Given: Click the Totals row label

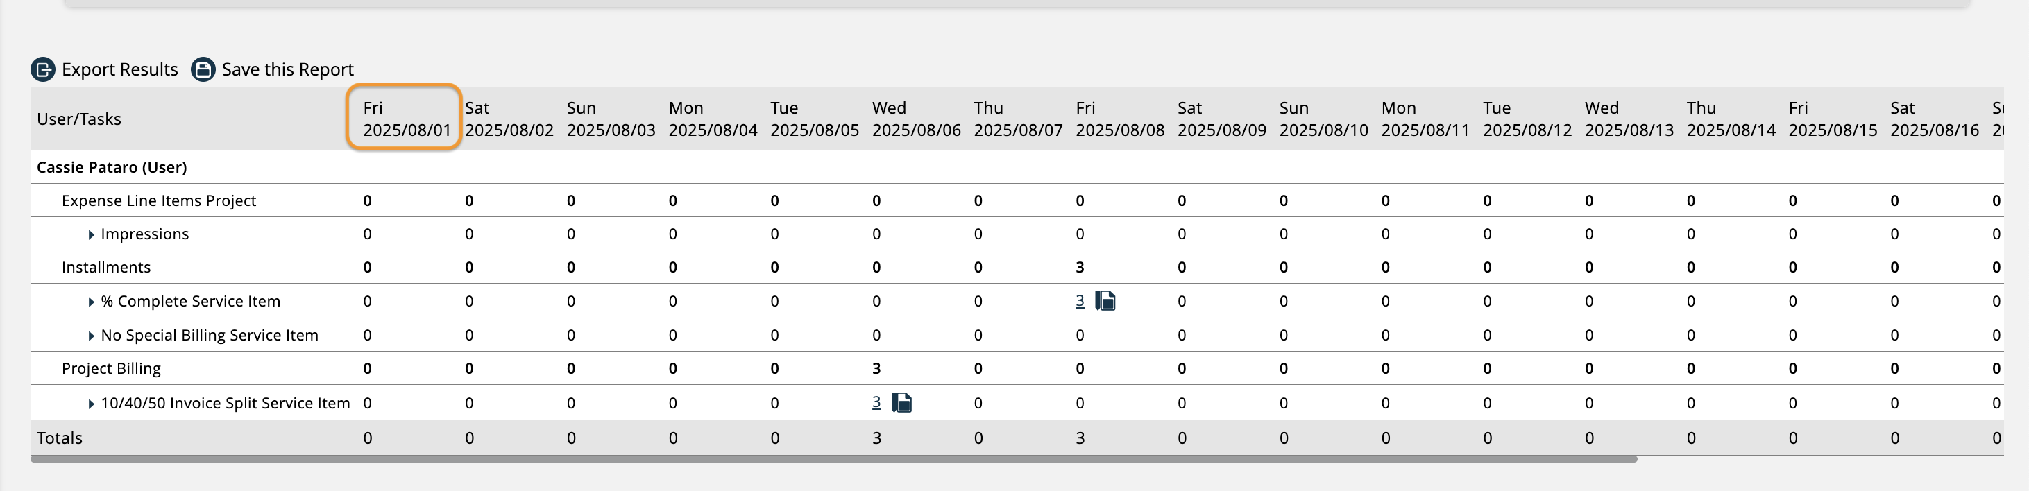Looking at the screenshot, I should pos(59,438).
